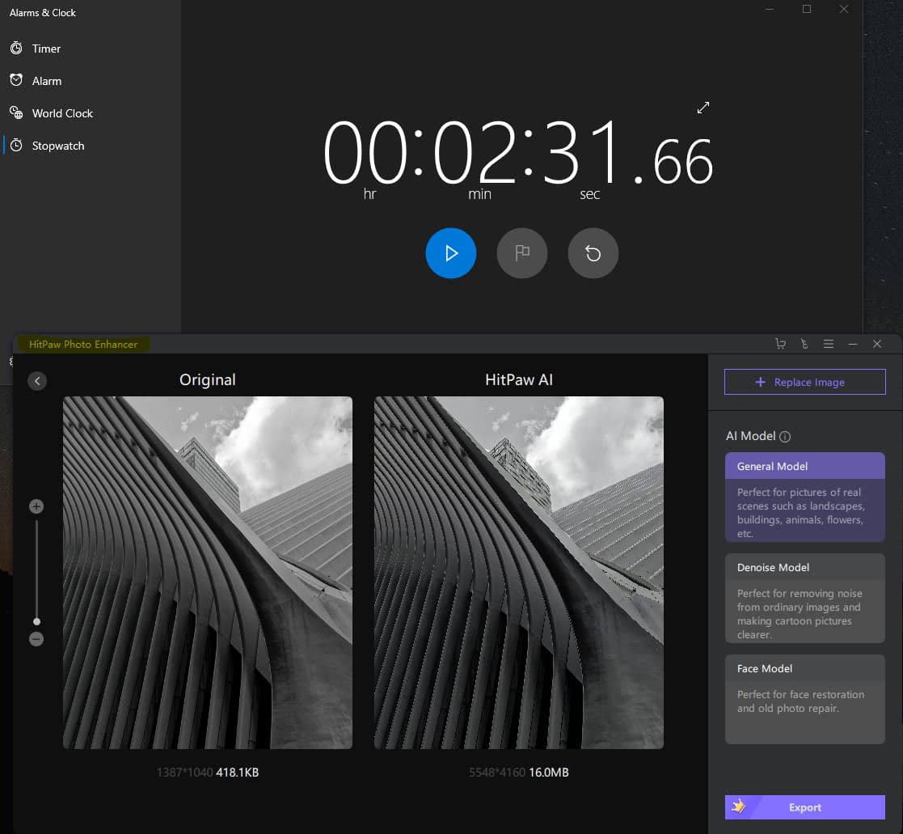Open World Clock in the sidebar
Image resolution: width=903 pixels, height=834 pixels.
(x=62, y=113)
